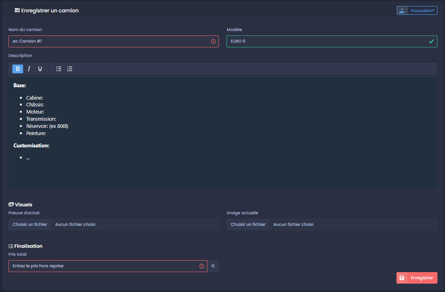Click the ProLocation badge icon
The height and width of the screenshot is (292, 445).
(x=402, y=10)
